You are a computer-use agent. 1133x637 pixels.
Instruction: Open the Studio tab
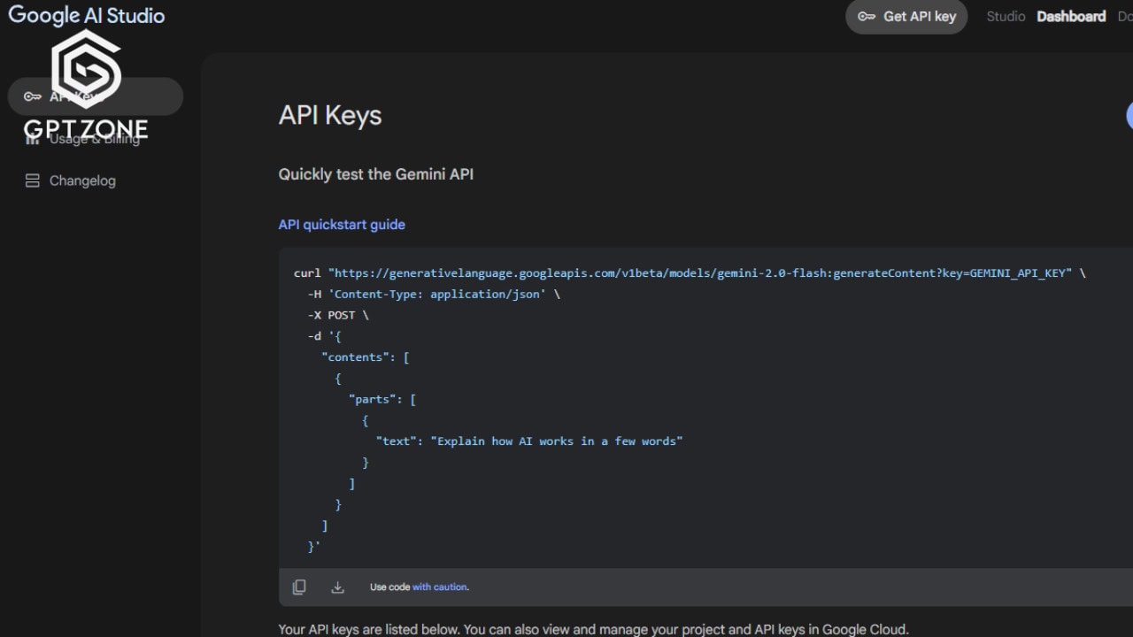1006,16
